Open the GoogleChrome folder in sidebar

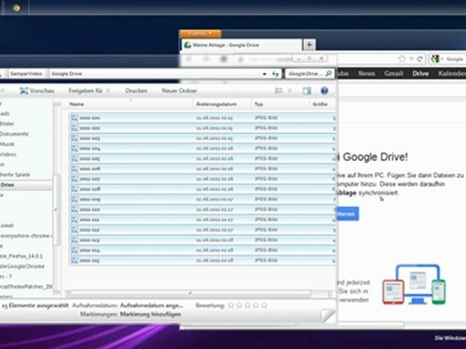(x=22, y=267)
